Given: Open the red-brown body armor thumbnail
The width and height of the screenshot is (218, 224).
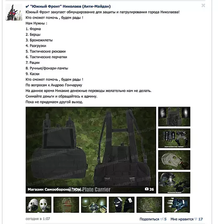Looking at the screenshot, I should tap(66, 205).
